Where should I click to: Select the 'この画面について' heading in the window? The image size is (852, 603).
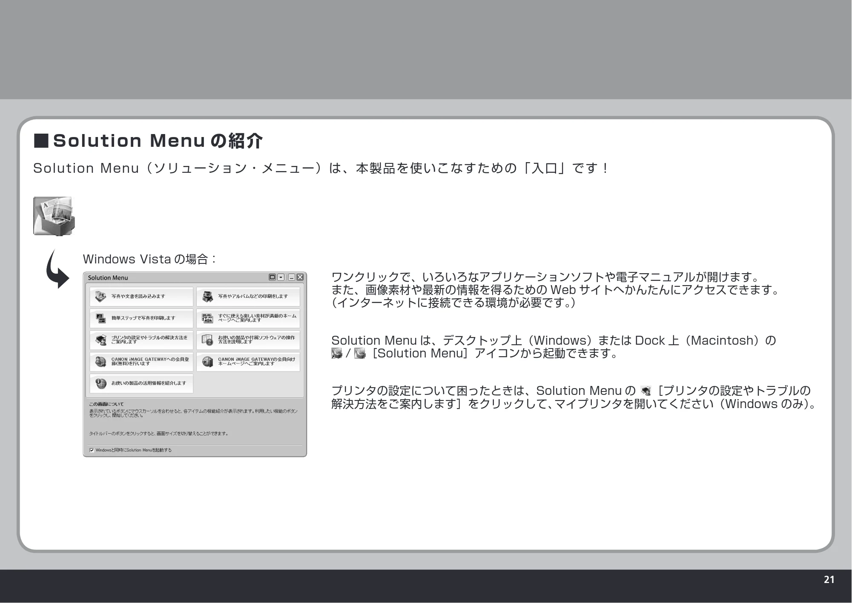(106, 404)
